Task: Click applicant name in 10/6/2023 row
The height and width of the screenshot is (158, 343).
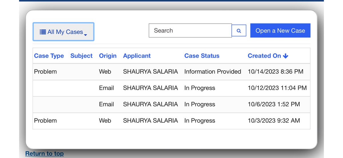Action: pos(150,104)
